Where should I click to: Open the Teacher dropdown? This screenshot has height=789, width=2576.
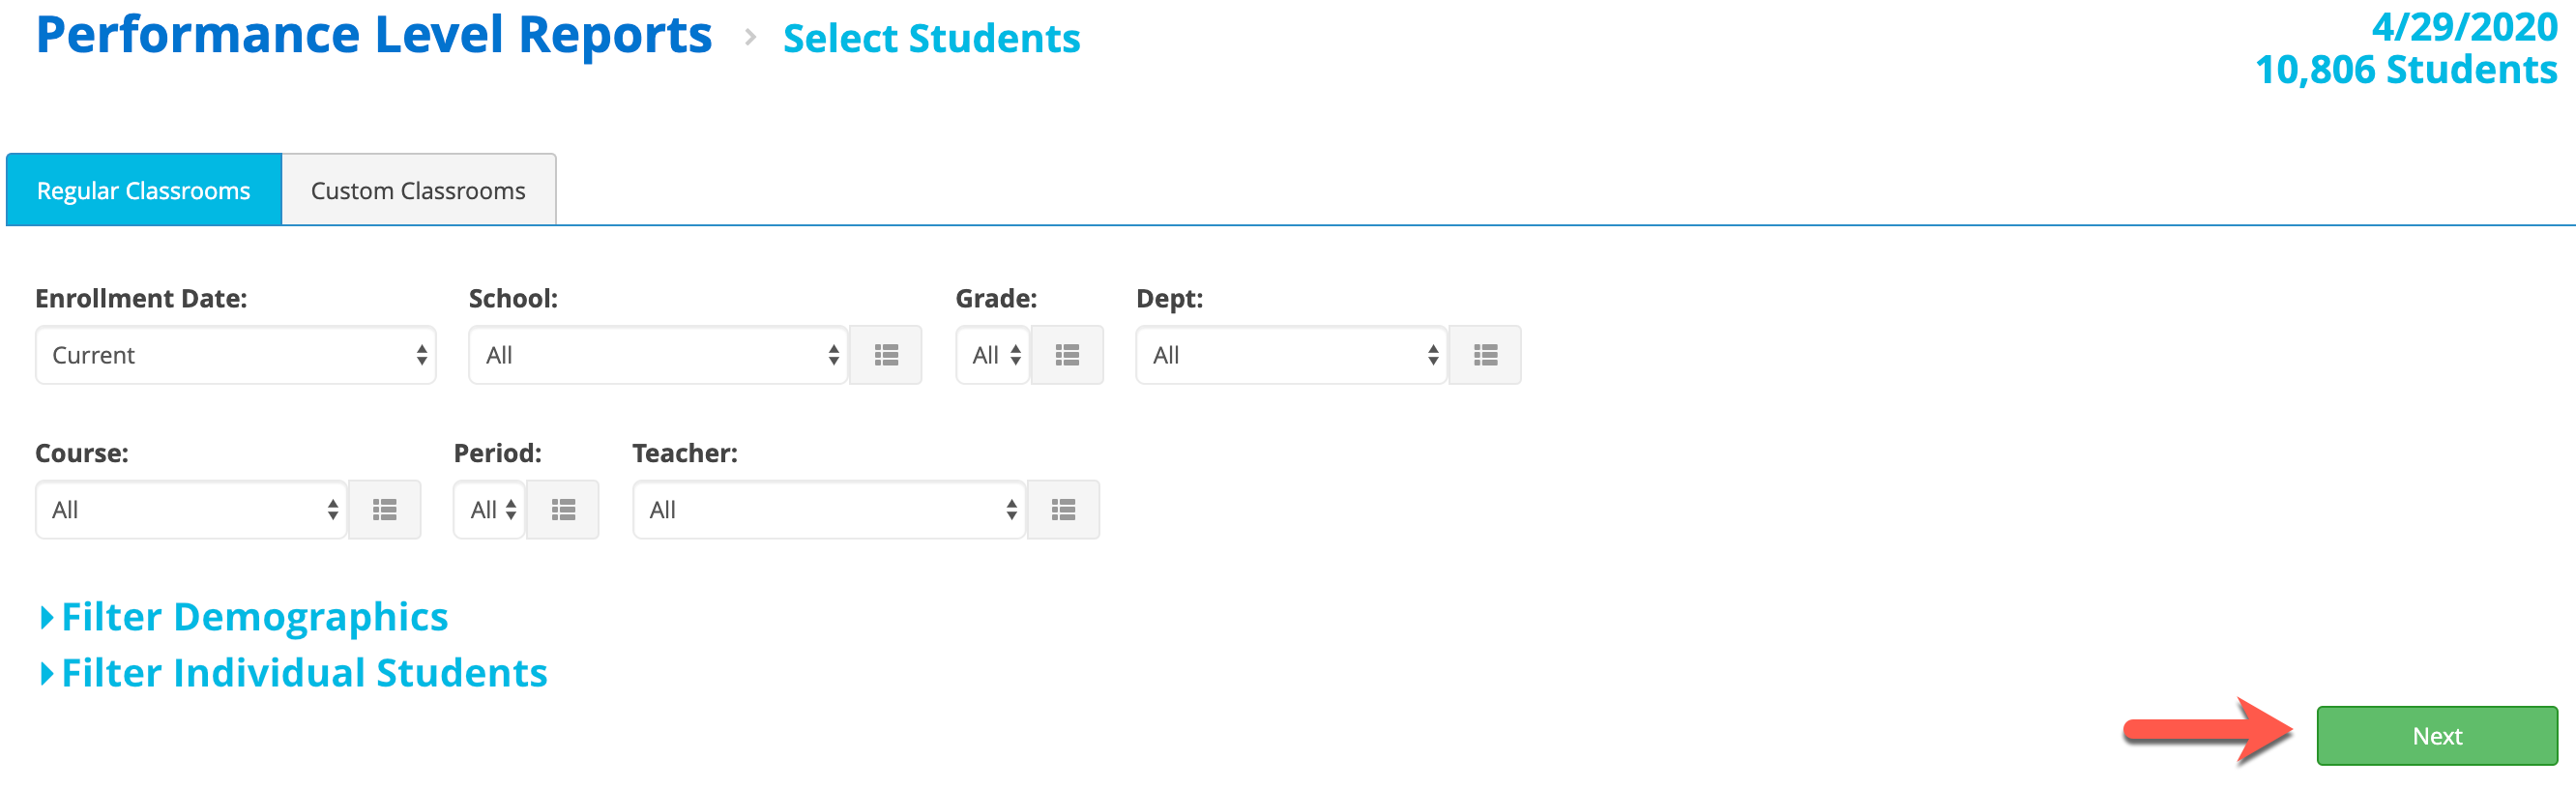829,510
